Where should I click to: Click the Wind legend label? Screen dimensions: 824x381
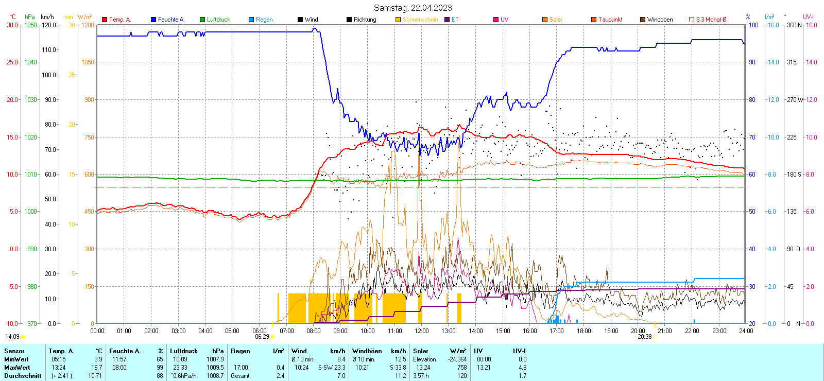311,20
